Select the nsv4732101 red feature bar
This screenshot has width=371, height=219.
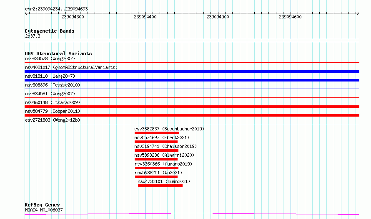pyautogui.click(x=160, y=186)
